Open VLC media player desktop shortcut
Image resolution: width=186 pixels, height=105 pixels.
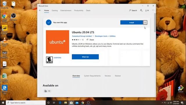pos(5,42)
